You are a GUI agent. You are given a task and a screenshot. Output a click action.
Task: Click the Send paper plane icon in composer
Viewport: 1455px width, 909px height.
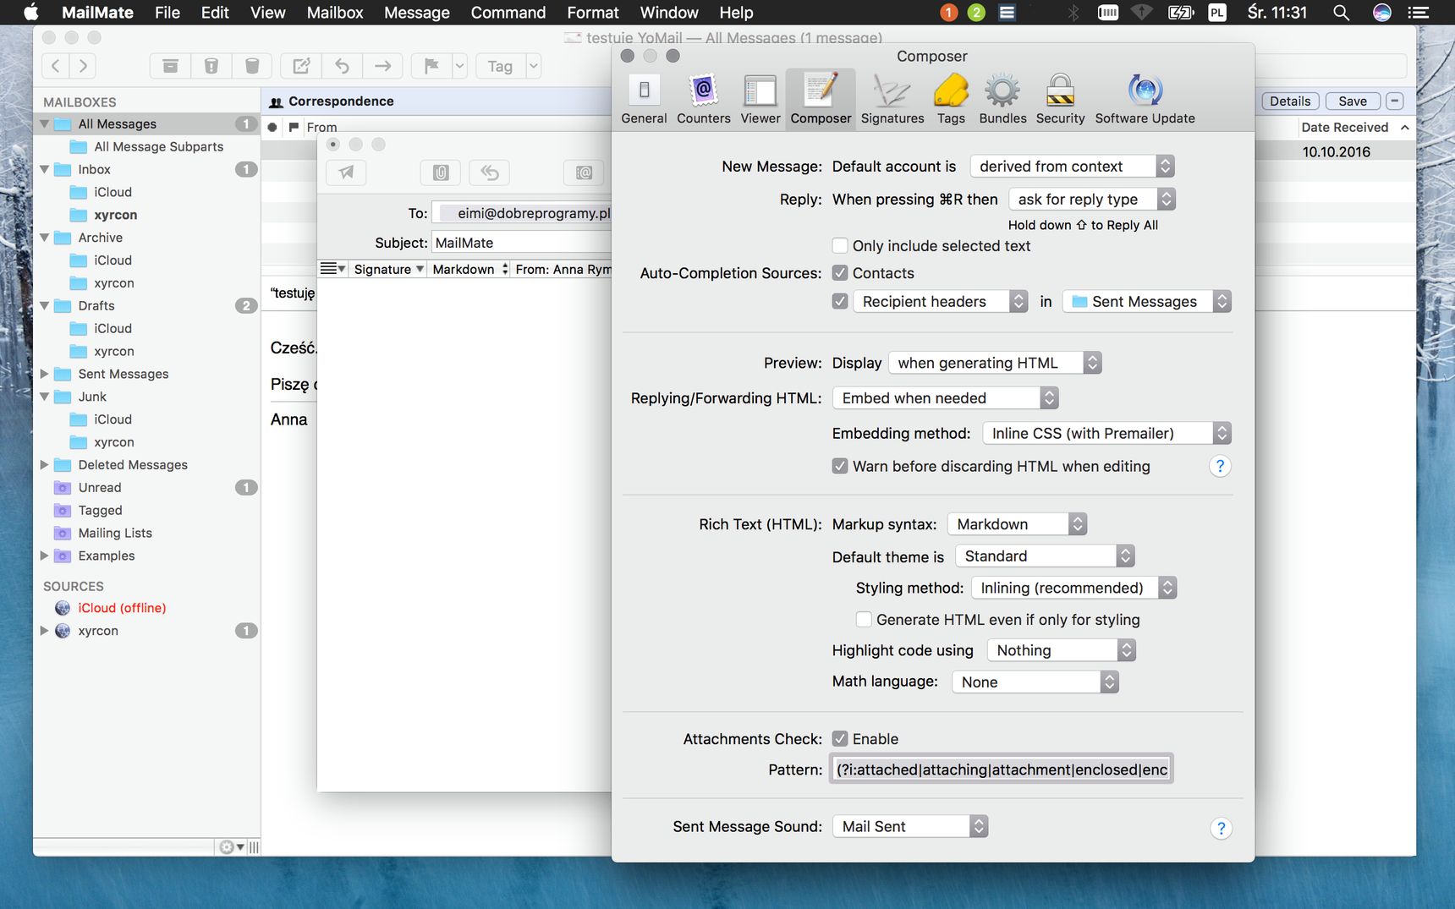(346, 172)
